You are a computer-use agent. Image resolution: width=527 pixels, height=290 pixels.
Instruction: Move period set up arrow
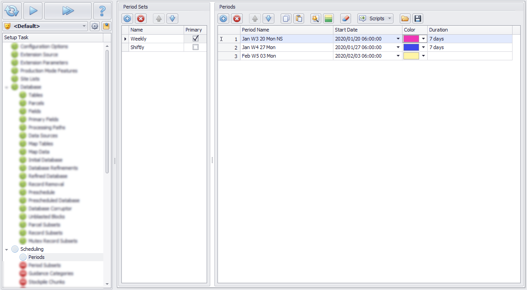tap(159, 18)
